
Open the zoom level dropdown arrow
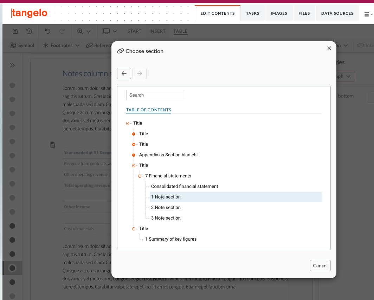pos(89,31)
